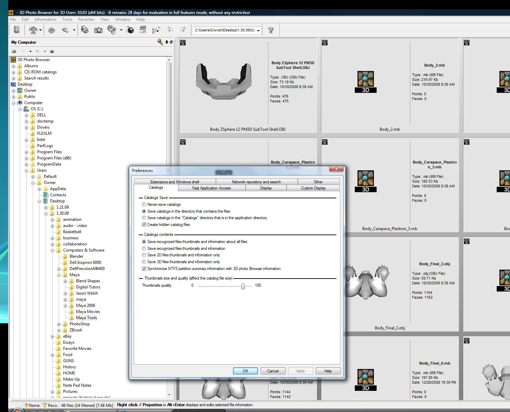The height and width of the screenshot is (412, 510).
Task: Open the folder path dropdown in toolbar
Action: coord(258,30)
